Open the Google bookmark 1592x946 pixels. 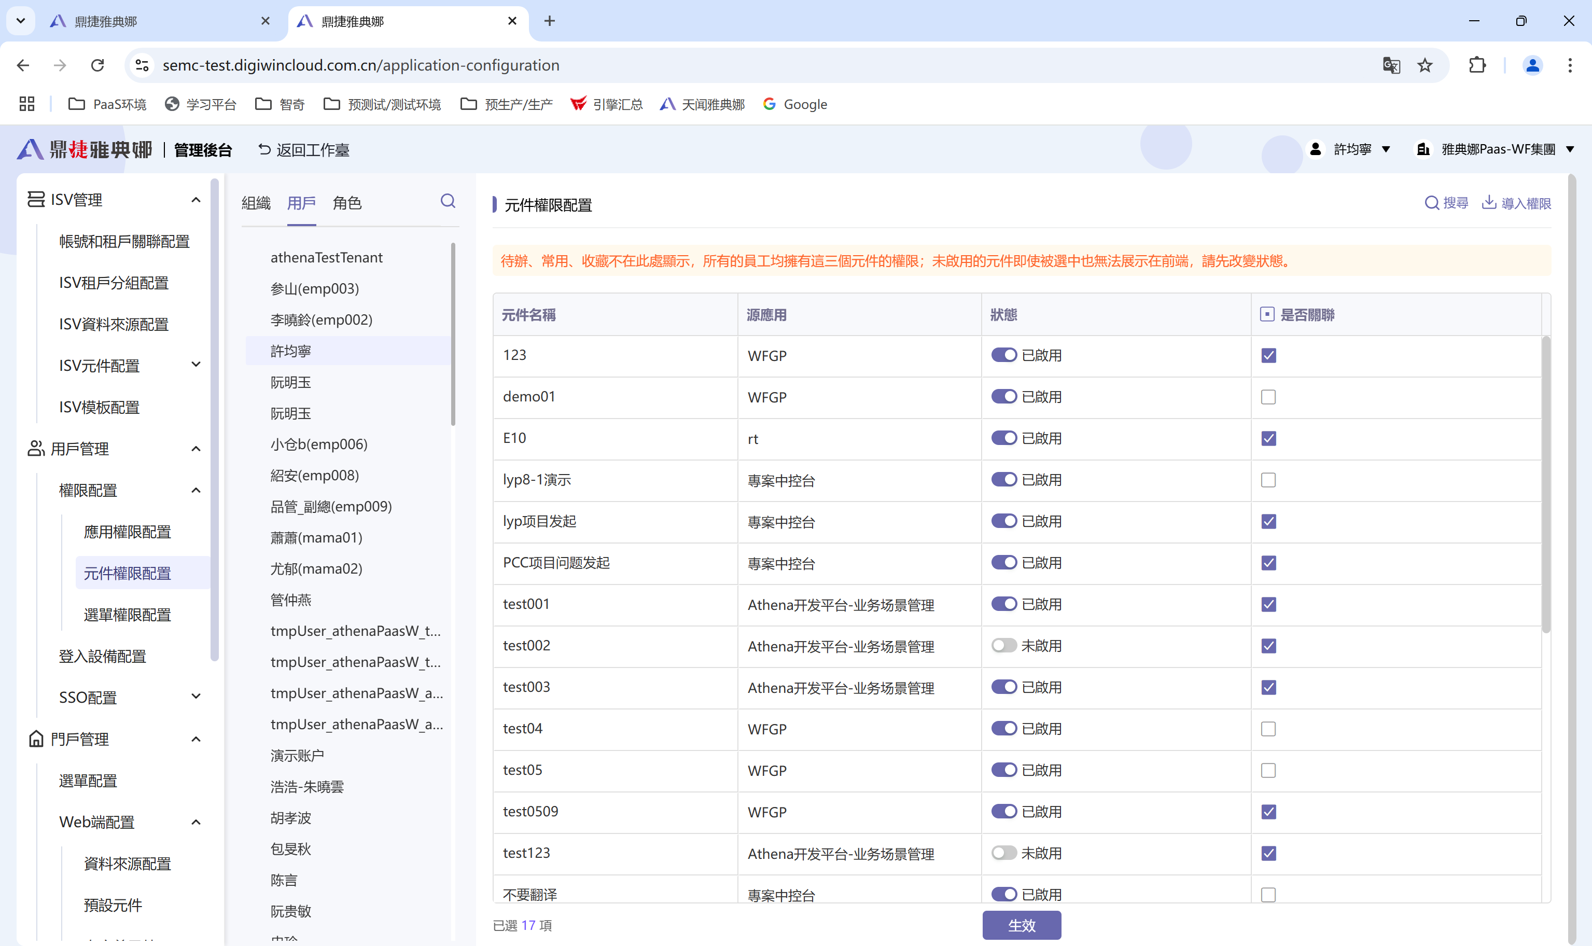pos(795,104)
